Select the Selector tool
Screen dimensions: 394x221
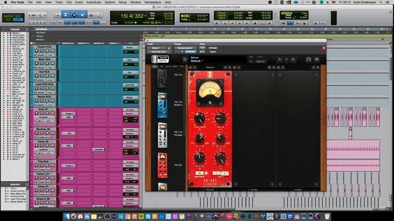pos(74,15)
